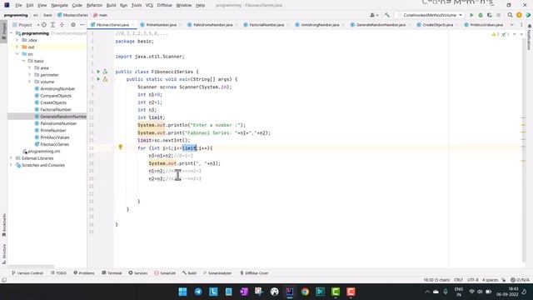
Task: Expand the out folder
Action: (x=17, y=47)
